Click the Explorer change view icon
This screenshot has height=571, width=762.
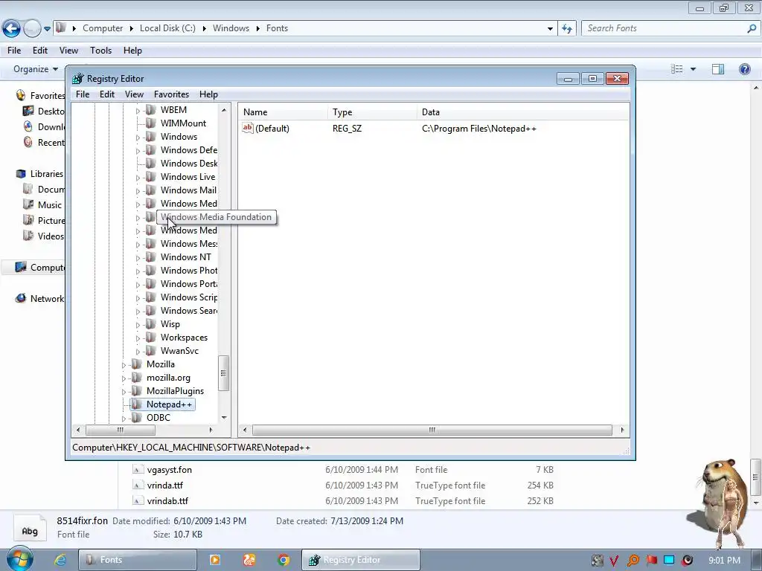click(677, 69)
